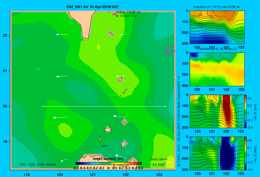Click the wind arrow near latitude 21, longitude 120
The image size is (260, 177).
pos(62,76)
